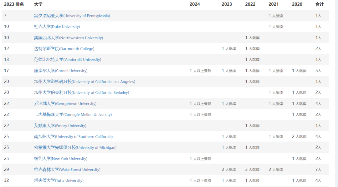Select Dartmouth's 2023 '1 人就读' cell
The height and width of the screenshot is (187, 338).
point(229,49)
